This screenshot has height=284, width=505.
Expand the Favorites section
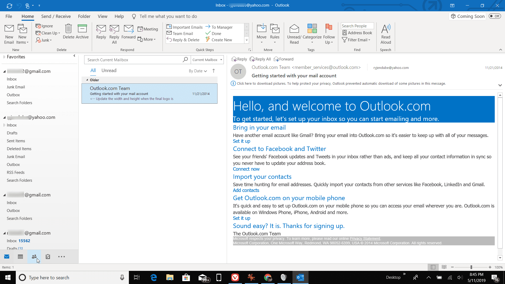[x=4, y=57]
